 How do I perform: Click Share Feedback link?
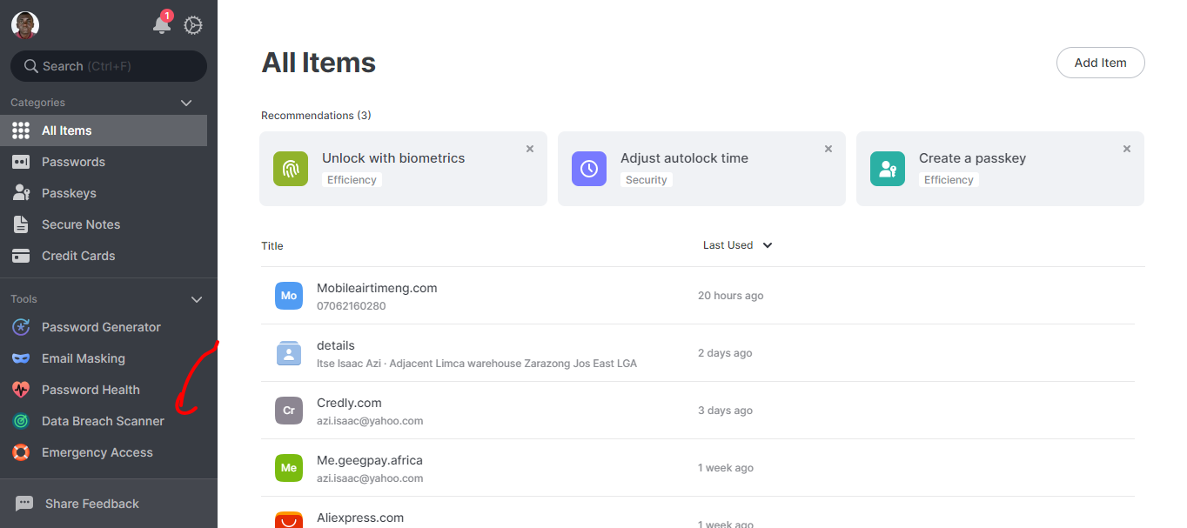(x=91, y=504)
